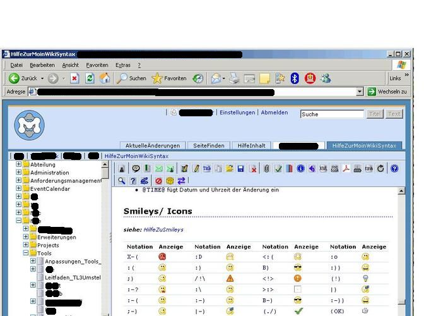The width and height of the screenshot is (431, 316).
Task: Click the XML export icon in wiki toolbar
Action: (x=323, y=169)
